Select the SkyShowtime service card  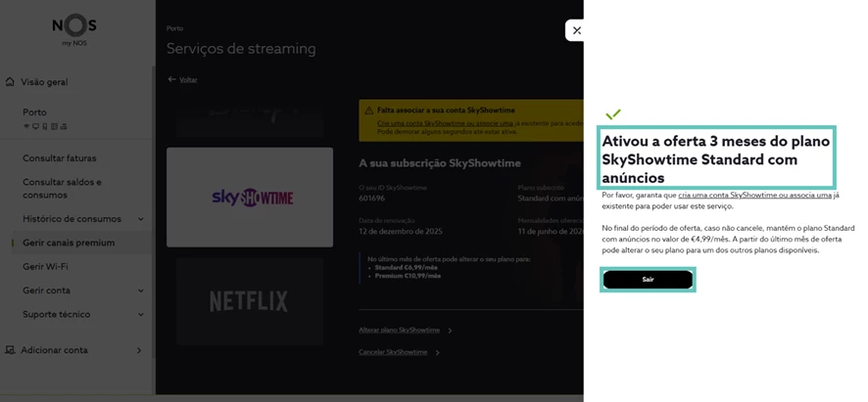pyautogui.click(x=250, y=197)
